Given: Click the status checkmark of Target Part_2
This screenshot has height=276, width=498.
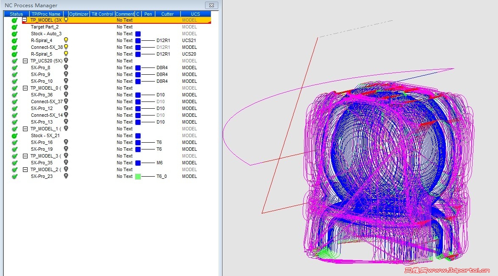Looking at the screenshot, I should click(x=14, y=27).
